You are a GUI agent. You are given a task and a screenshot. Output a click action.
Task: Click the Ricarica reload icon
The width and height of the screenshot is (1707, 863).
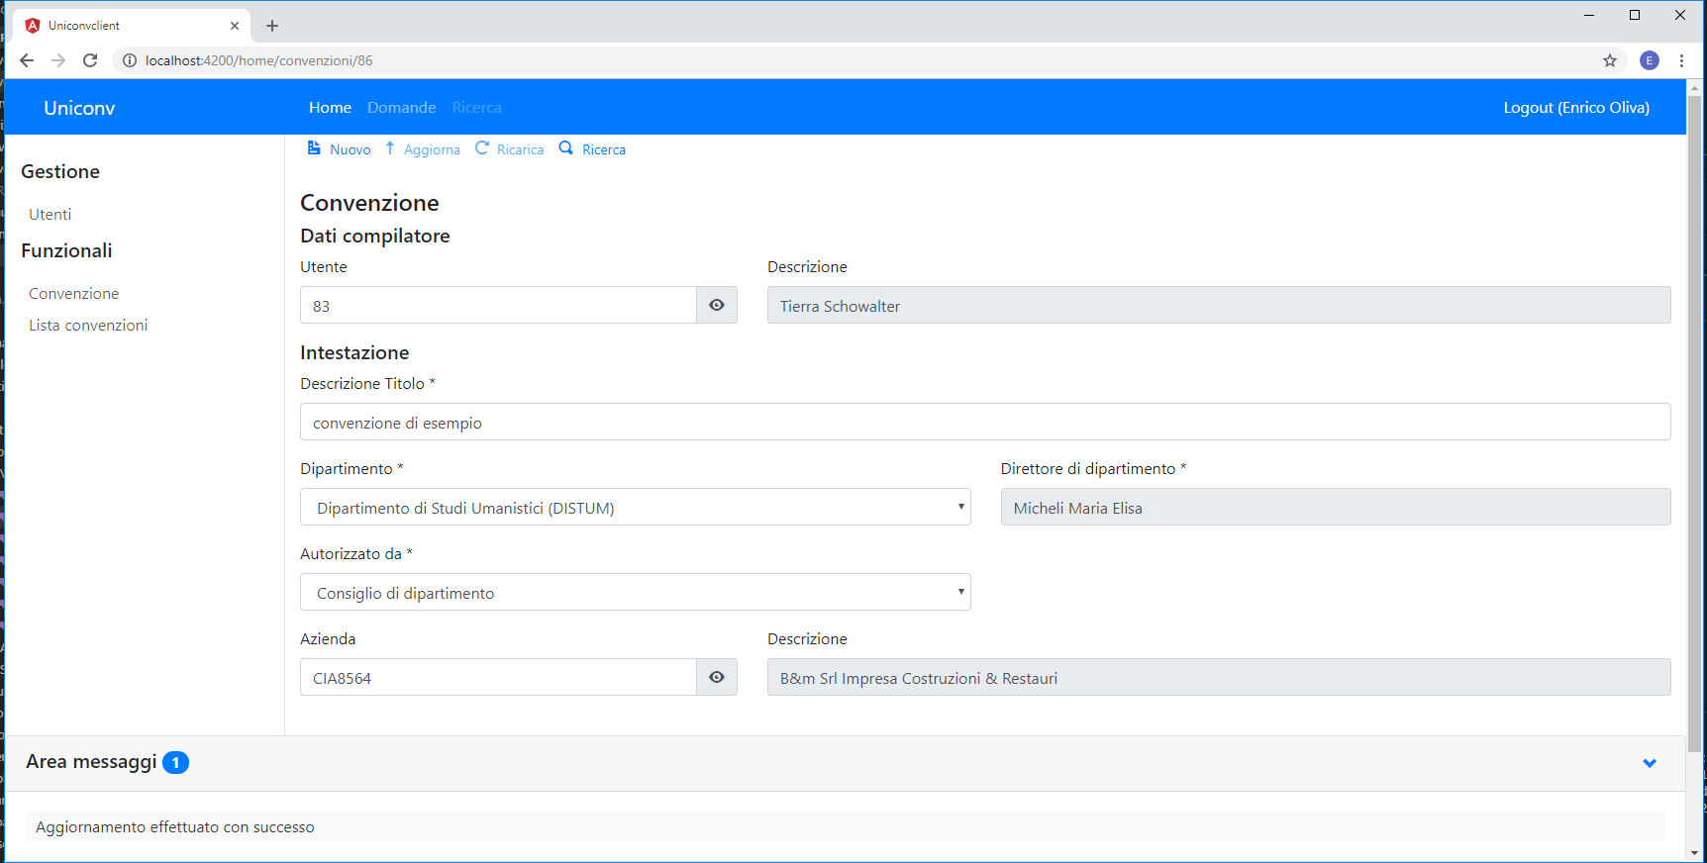[482, 147]
